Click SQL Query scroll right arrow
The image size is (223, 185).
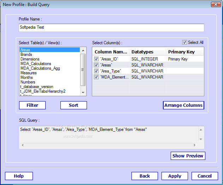point(195,145)
